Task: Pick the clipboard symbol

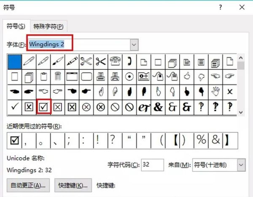Action: click(x=43, y=77)
